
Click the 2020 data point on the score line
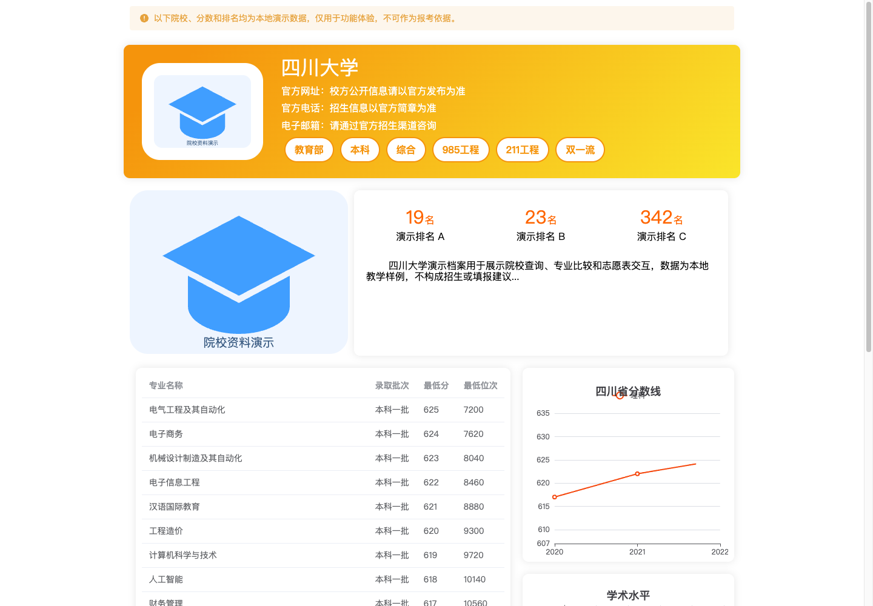[x=555, y=497]
